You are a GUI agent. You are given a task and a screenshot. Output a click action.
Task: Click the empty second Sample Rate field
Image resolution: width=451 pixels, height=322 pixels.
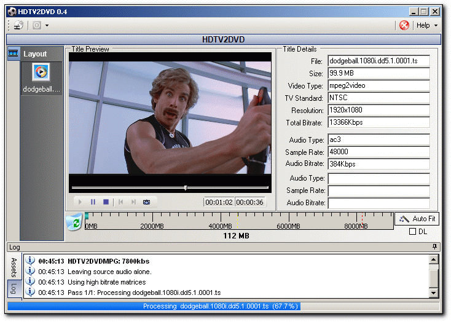378,190
